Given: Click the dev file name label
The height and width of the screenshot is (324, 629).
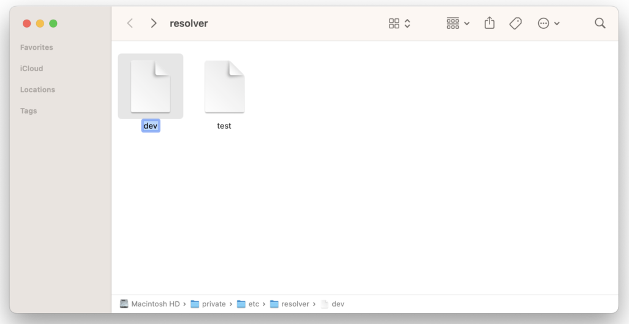Looking at the screenshot, I should tap(150, 126).
